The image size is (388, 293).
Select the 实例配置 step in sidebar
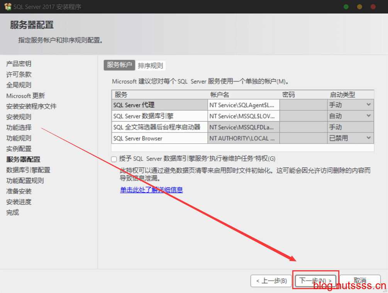tap(19, 149)
